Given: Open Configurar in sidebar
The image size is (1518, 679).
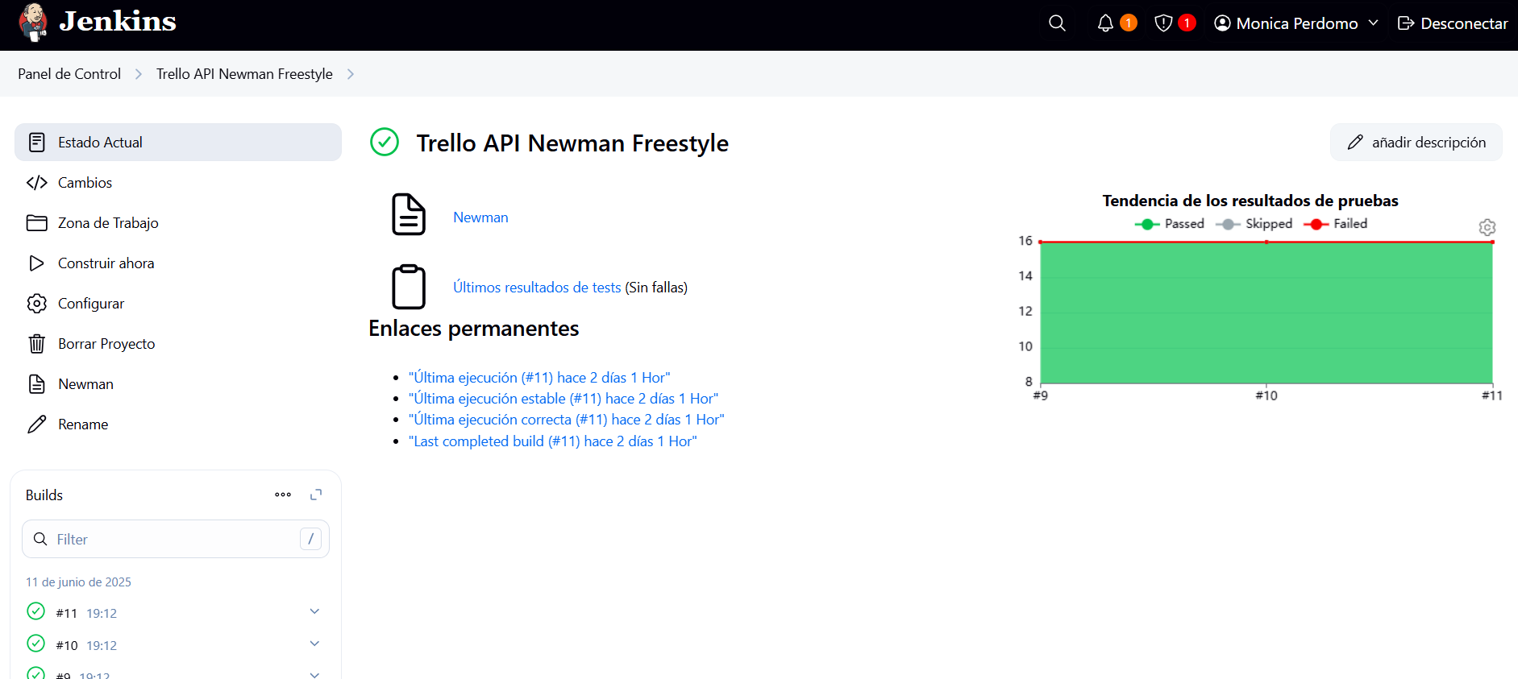Looking at the screenshot, I should (178, 304).
